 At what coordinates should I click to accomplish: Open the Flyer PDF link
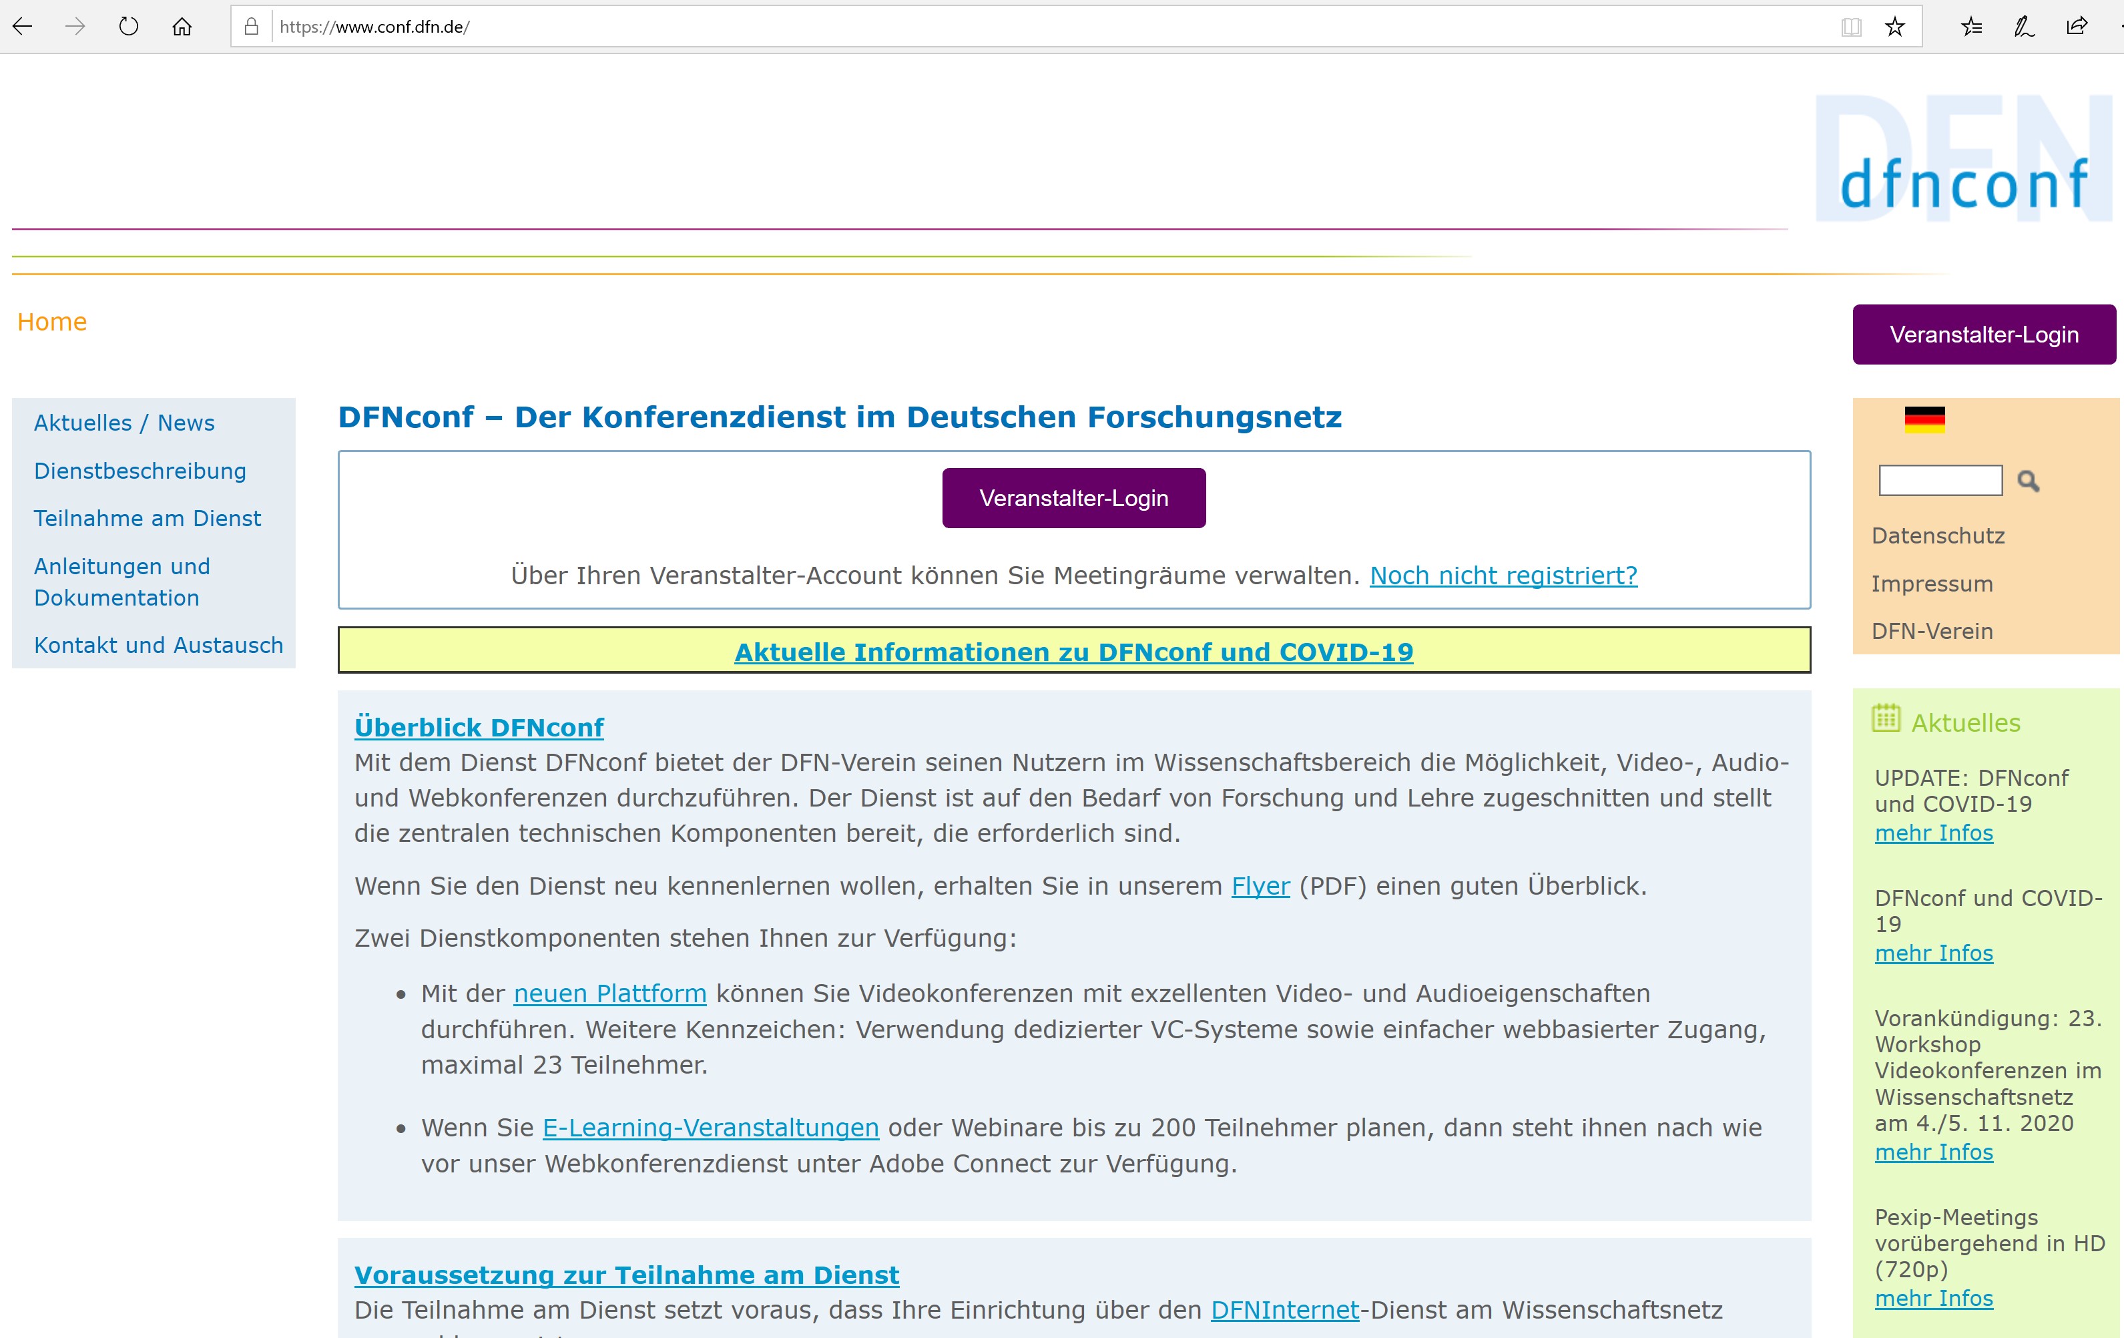[x=1260, y=885]
